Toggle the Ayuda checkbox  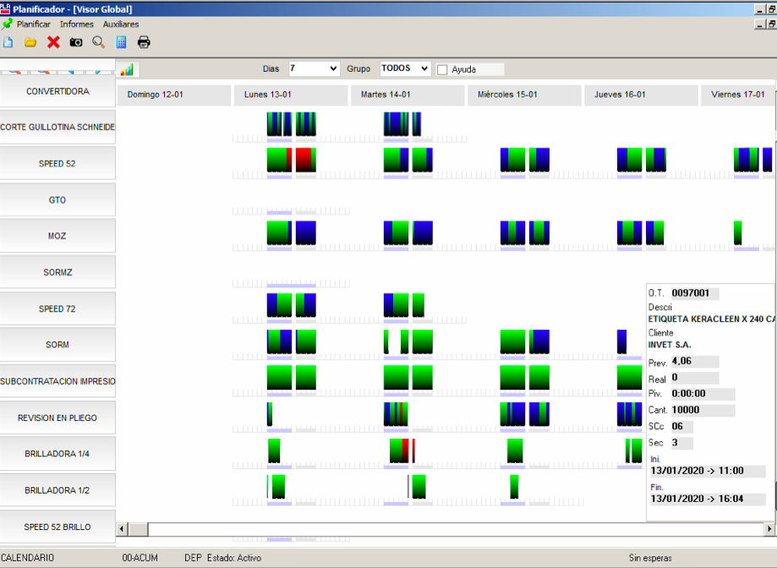click(442, 69)
